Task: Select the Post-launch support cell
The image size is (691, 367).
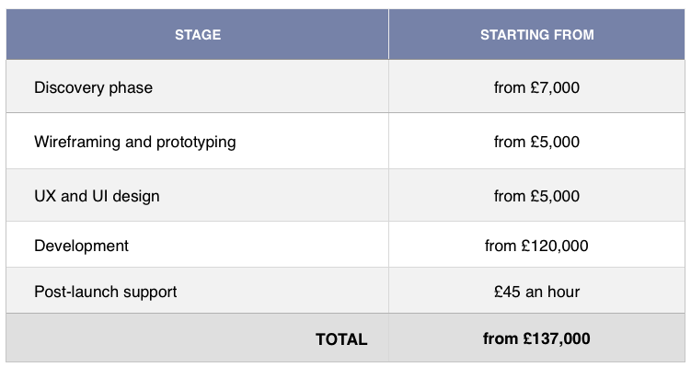Action: pos(198,291)
